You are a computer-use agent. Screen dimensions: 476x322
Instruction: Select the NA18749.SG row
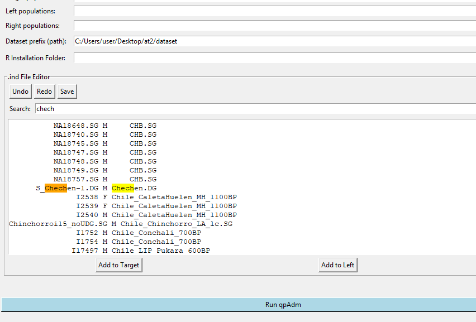tap(105, 170)
